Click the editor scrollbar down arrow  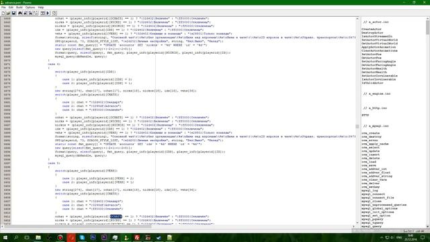tap(357, 223)
